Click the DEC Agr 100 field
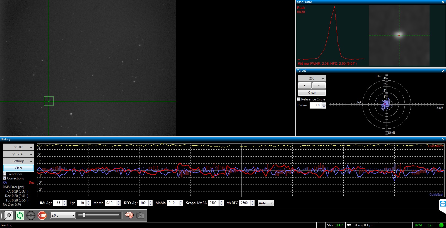Screen dimensions: 446x228 tap(143, 203)
